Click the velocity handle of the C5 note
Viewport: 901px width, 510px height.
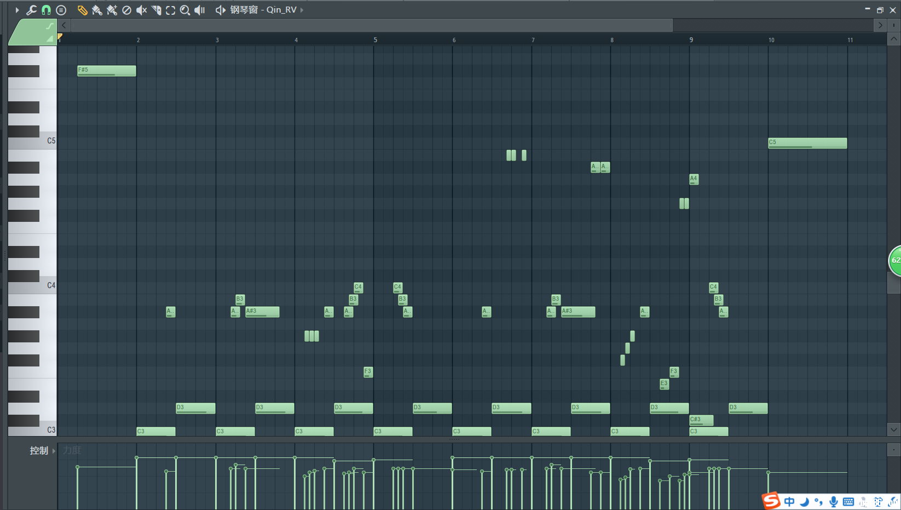click(x=769, y=472)
